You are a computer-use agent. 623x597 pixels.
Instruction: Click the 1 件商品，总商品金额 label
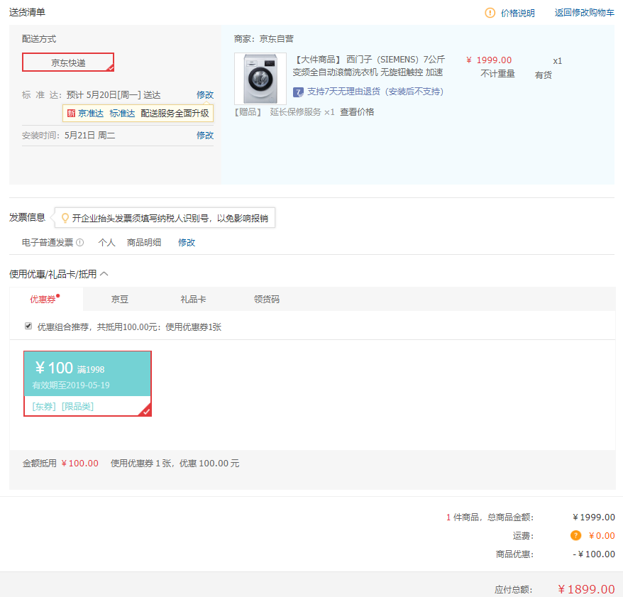coord(490,517)
